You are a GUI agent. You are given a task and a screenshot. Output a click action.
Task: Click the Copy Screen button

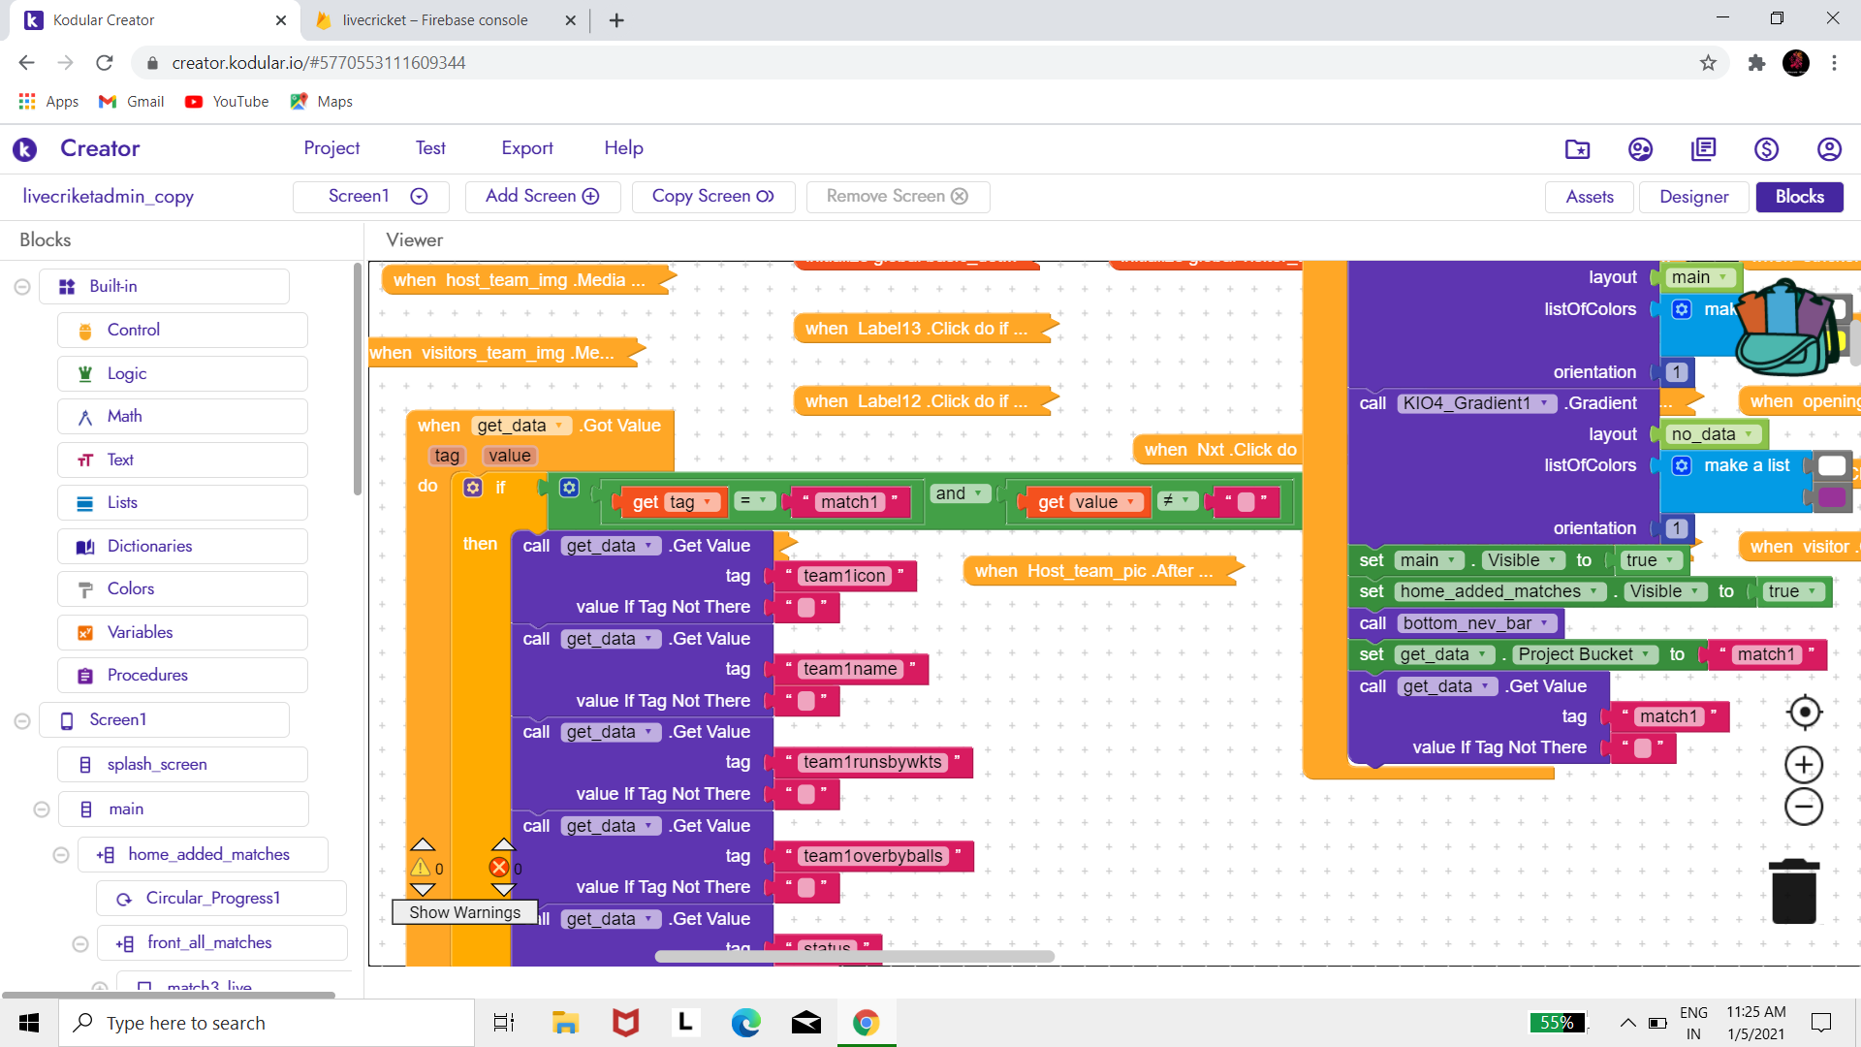tap(712, 197)
